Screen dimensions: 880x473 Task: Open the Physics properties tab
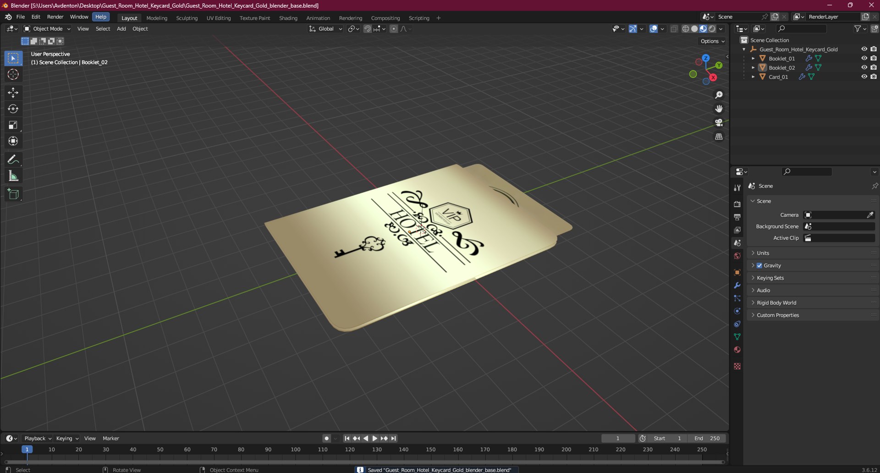point(737,311)
